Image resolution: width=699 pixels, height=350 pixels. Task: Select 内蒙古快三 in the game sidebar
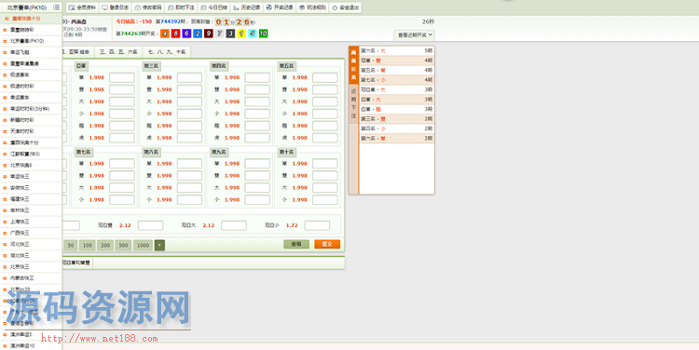(x=31, y=278)
